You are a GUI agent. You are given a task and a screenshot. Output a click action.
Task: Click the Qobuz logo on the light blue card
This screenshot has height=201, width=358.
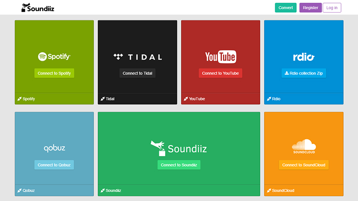click(54, 148)
